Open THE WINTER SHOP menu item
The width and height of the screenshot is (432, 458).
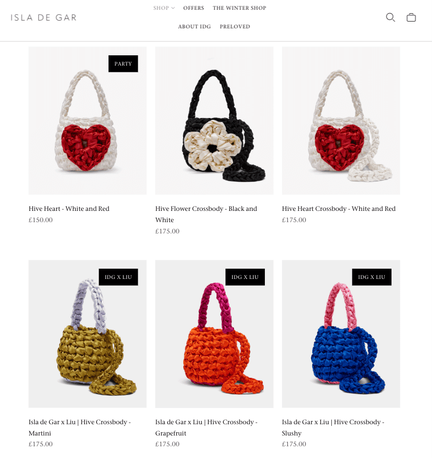coord(239,8)
